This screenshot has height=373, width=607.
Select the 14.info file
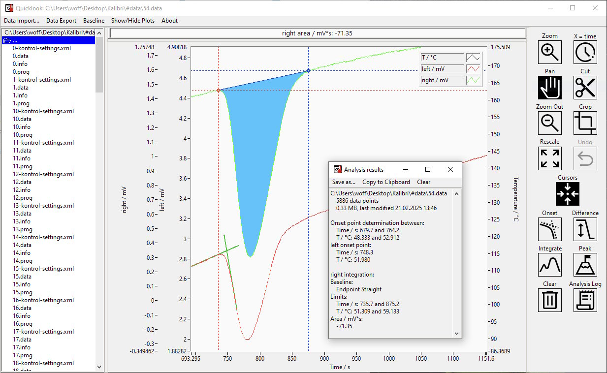pyautogui.click(x=22, y=253)
